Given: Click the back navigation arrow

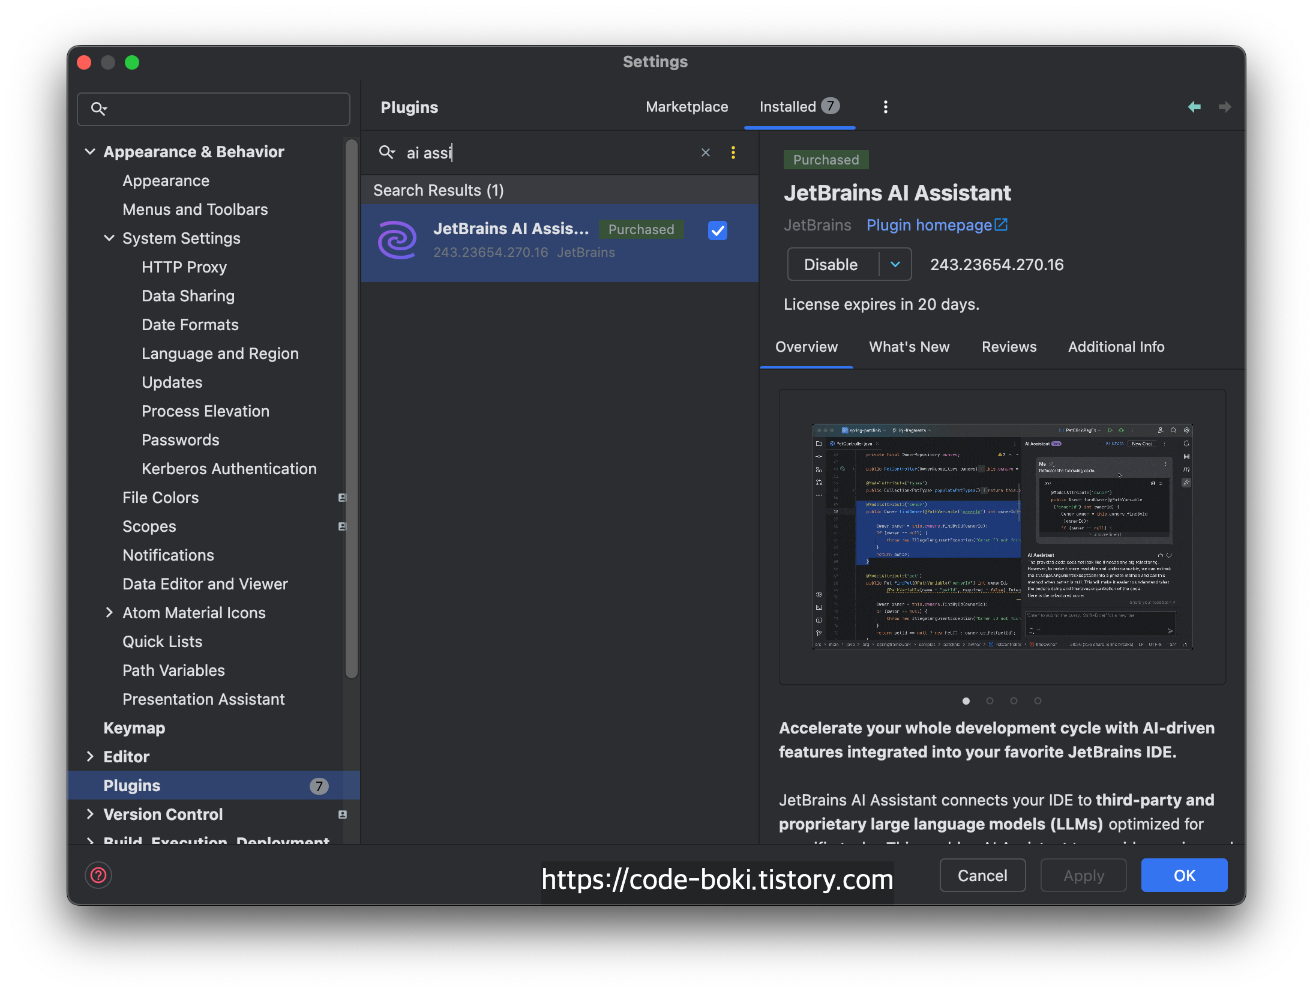Looking at the screenshot, I should pyautogui.click(x=1194, y=107).
